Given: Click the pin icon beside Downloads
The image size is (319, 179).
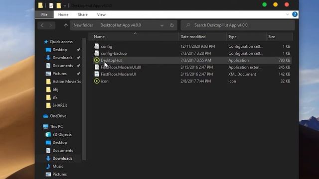Looking at the screenshot, I should (78, 58).
